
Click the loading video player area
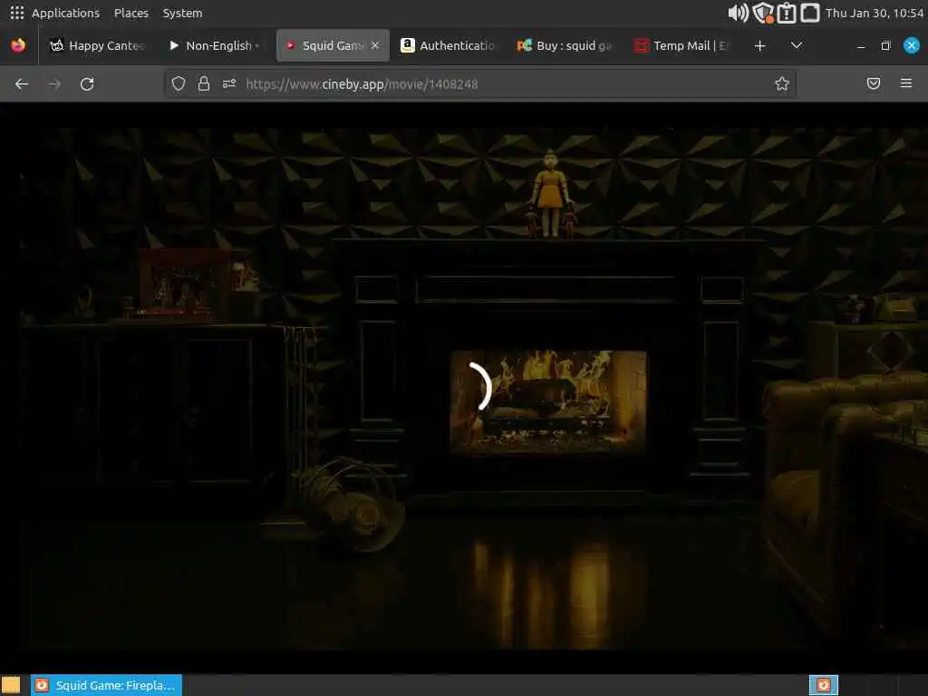[464, 388]
